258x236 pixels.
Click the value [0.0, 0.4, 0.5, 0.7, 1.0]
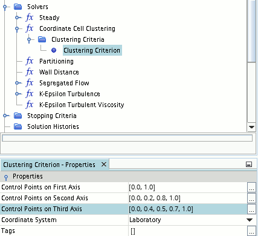[161, 209]
